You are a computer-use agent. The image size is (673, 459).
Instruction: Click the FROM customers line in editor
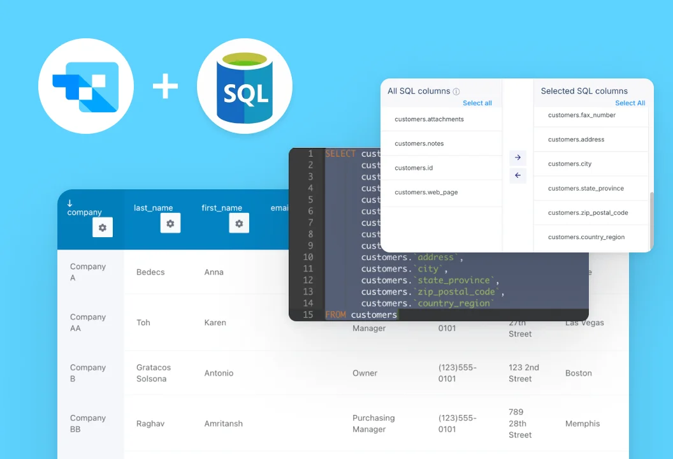(x=361, y=315)
